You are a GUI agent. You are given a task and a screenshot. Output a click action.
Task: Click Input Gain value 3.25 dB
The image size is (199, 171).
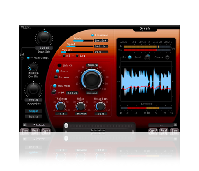(x=44, y=48)
